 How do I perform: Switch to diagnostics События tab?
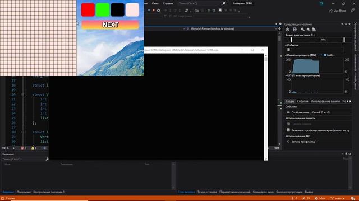coord(303,102)
